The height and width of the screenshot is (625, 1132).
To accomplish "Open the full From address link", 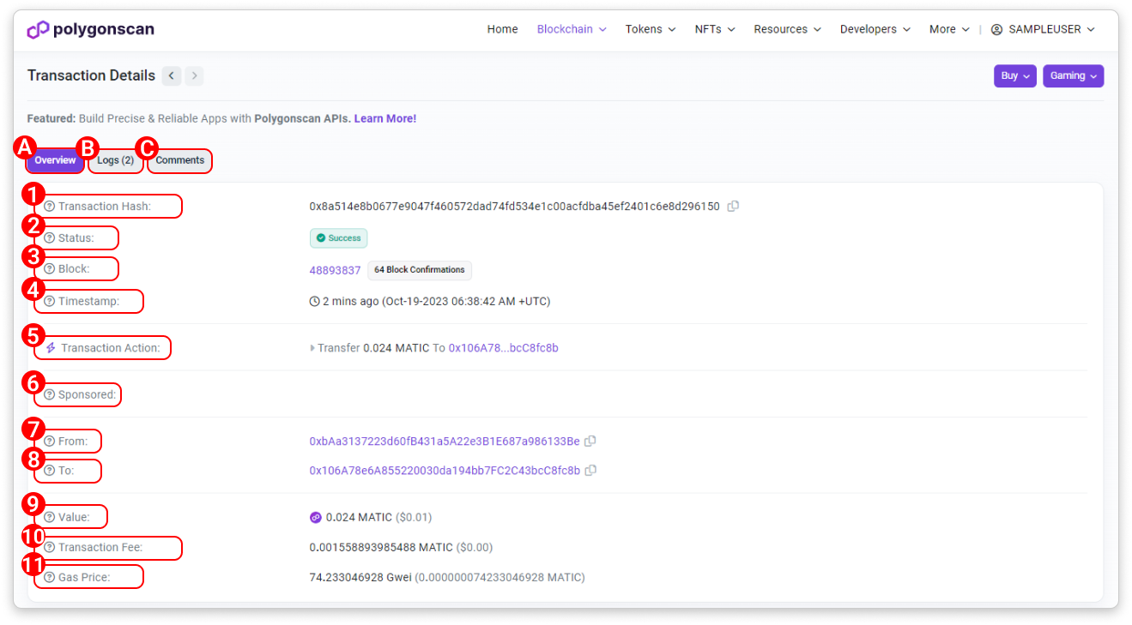I will click(445, 442).
